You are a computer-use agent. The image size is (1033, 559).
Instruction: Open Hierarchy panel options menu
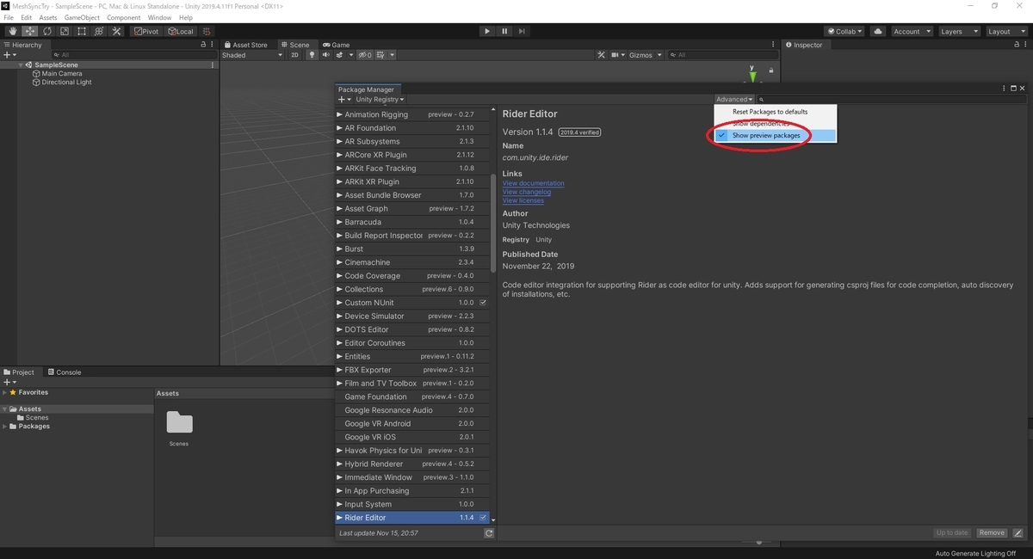point(213,45)
